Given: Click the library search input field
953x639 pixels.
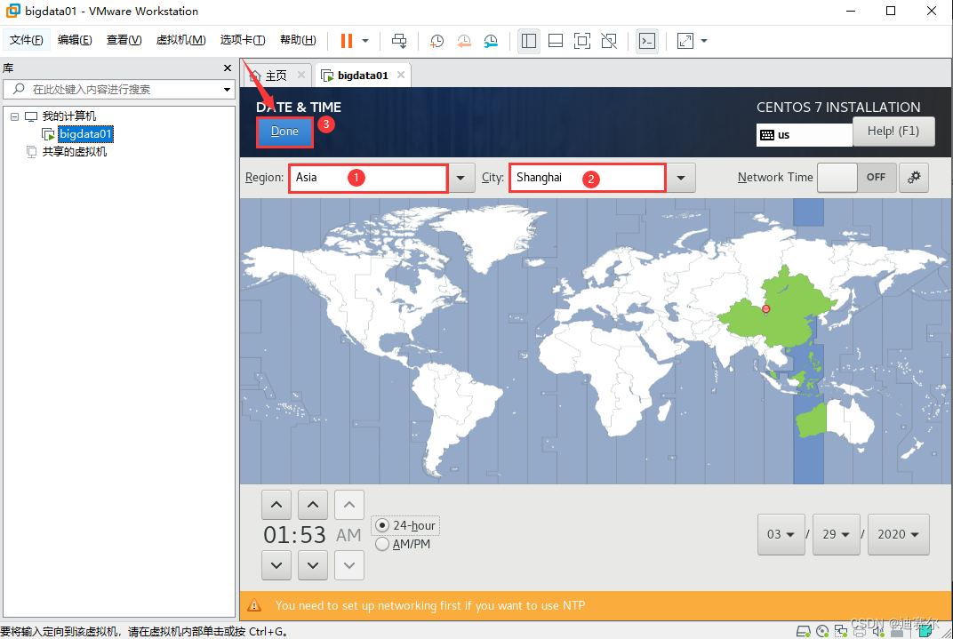Looking at the screenshot, I should tap(119, 89).
